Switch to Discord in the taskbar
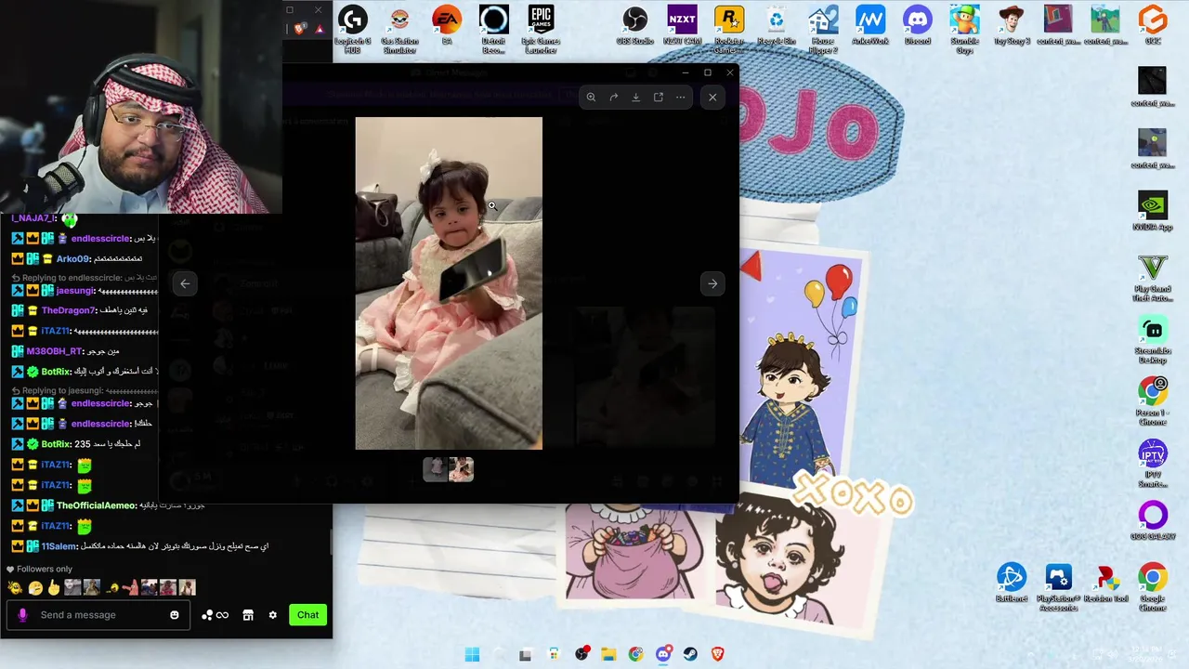This screenshot has height=669, width=1189. (x=663, y=654)
